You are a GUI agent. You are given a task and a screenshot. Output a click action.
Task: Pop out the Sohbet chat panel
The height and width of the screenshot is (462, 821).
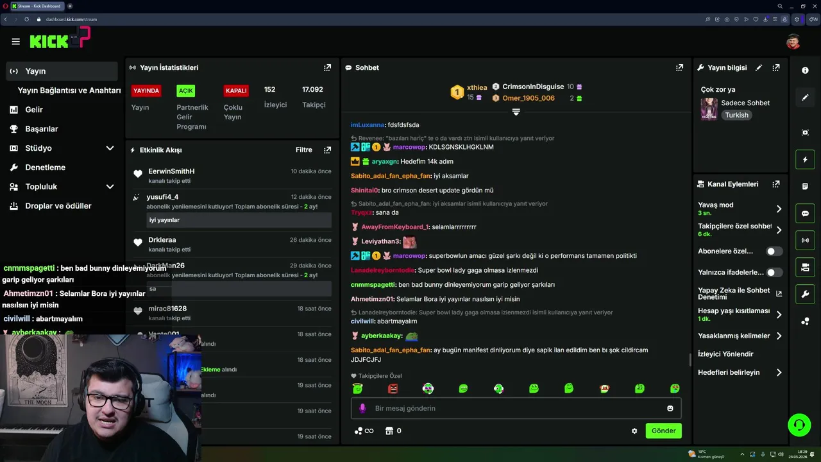[x=679, y=67]
